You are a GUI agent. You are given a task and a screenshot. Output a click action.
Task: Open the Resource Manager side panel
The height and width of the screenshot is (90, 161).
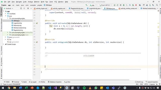coord(1,25)
